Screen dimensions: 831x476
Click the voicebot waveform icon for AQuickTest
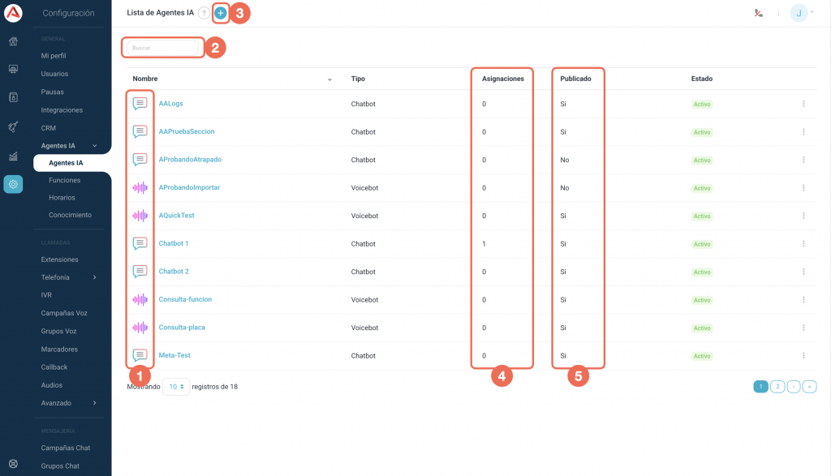140,216
